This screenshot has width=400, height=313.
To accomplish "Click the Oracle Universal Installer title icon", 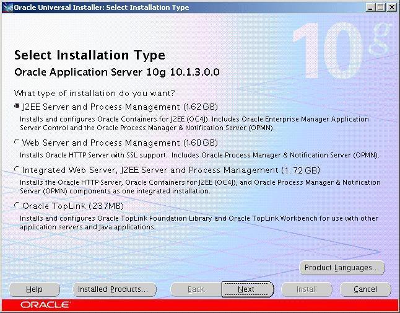I will tap(7, 7).
